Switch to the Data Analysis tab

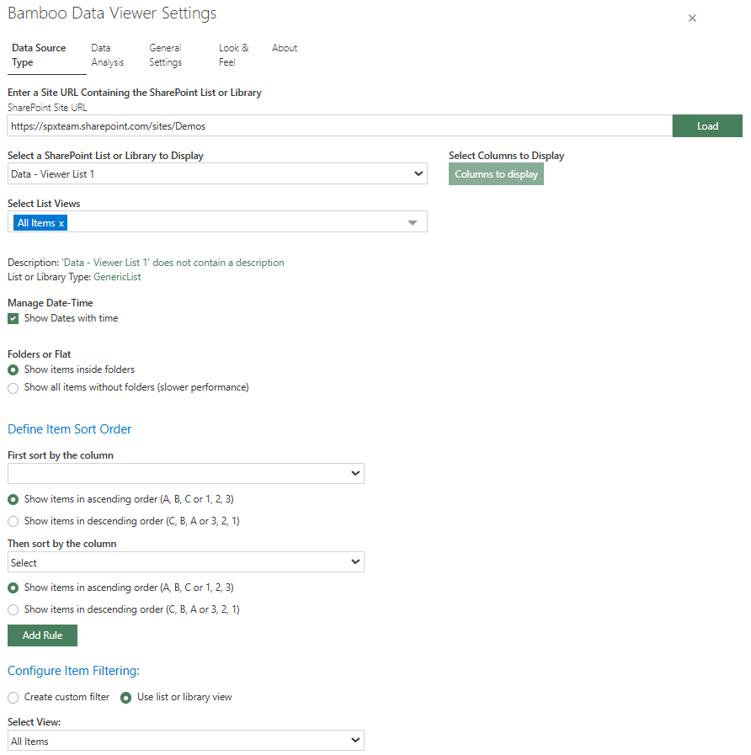click(108, 55)
